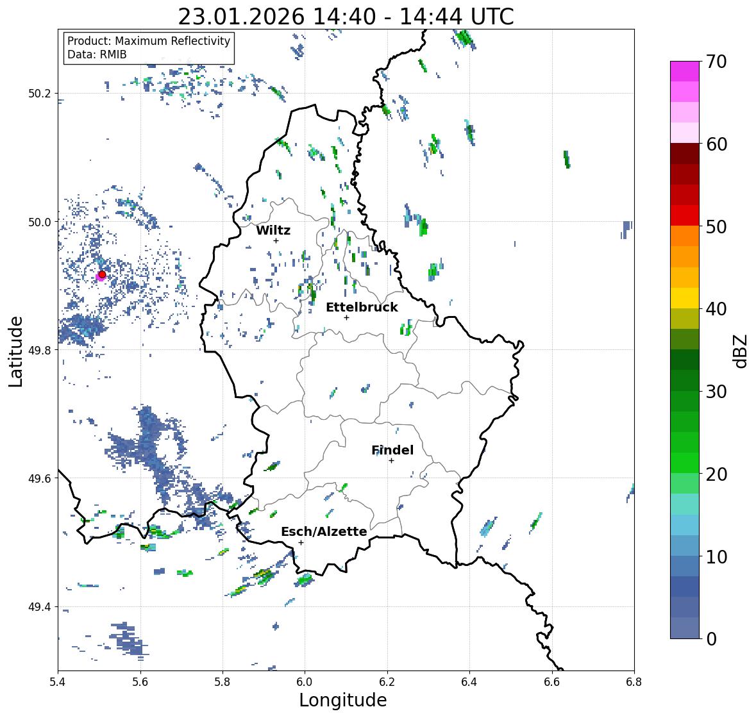Select the Findel station label
This screenshot has width=756, height=716.
(x=392, y=450)
